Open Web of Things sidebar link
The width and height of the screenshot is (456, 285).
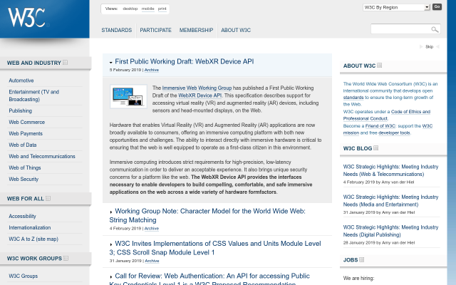(x=25, y=168)
